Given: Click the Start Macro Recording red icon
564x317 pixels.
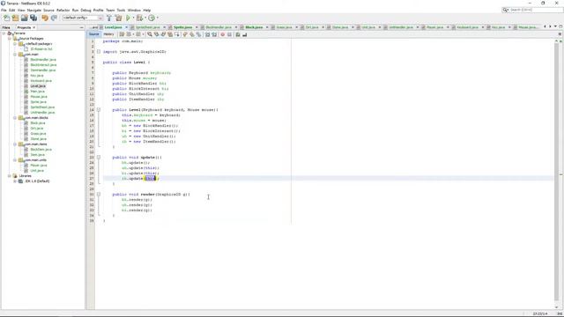Looking at the screenshot, I should [222, 34].
